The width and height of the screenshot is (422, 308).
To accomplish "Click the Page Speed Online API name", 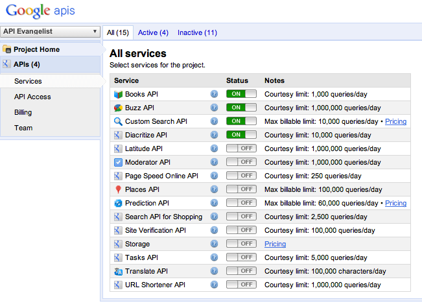I will pyautogui.click(x=161, y=176).
